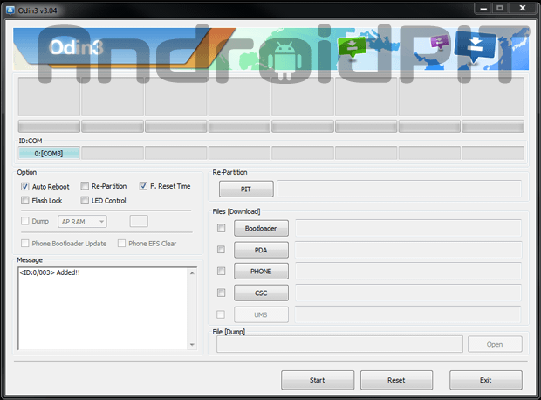The image size is (541, 400).
Task: Click the PDA file path field
Action: tap(408, 250)
